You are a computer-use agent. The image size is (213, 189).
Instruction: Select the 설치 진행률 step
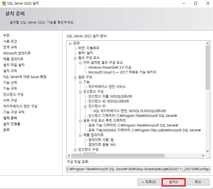[12, 124]
